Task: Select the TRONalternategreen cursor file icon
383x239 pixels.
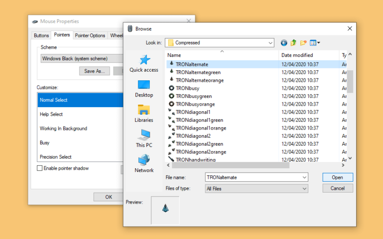Action: [171, 72]
